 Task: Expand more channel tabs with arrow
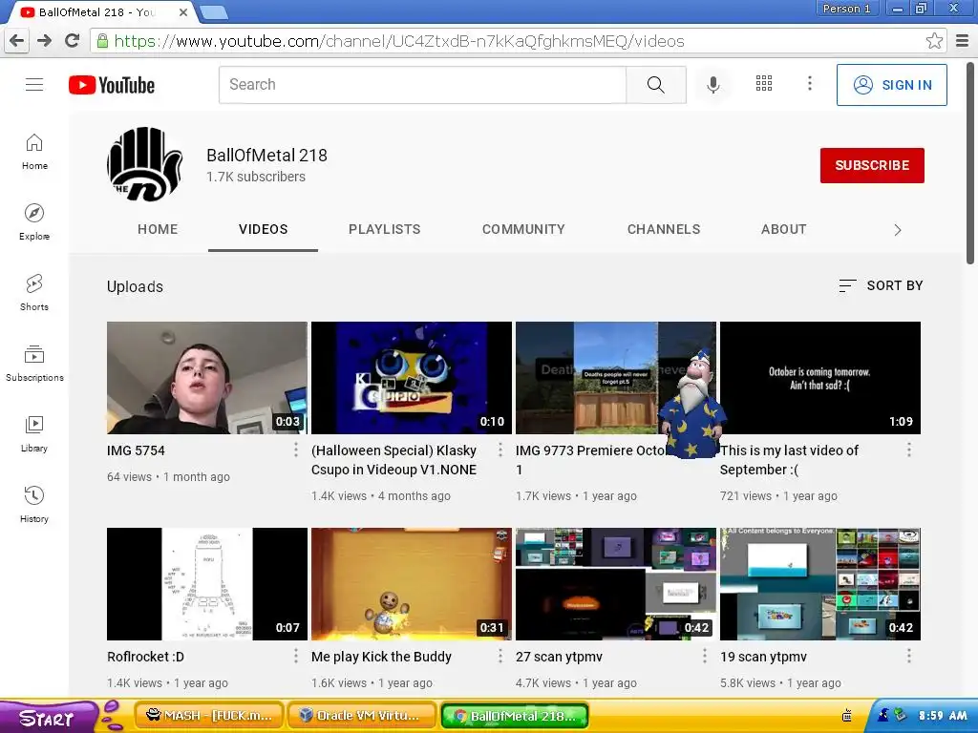pos(898,230)
